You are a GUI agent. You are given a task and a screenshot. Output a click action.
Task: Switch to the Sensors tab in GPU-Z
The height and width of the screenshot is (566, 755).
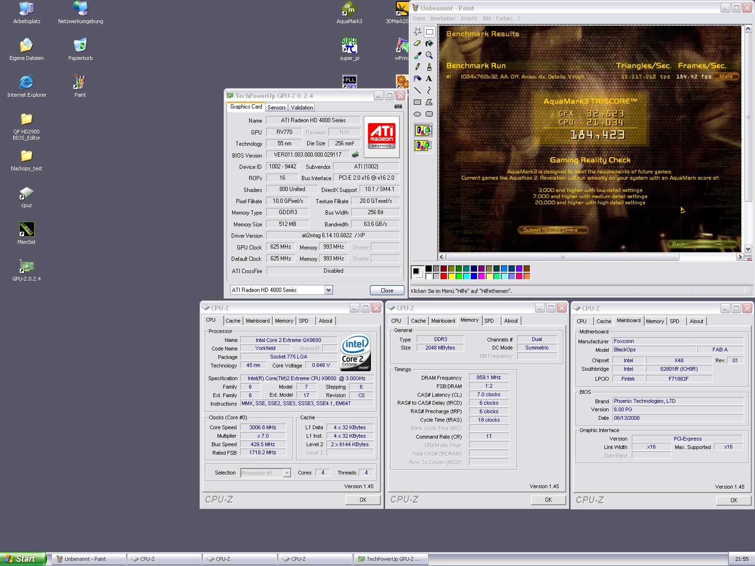tap(277, 108)
